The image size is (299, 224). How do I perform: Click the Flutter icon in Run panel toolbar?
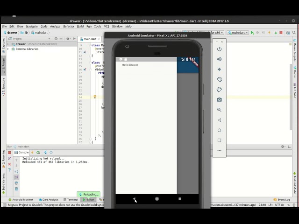click(45, 153)
